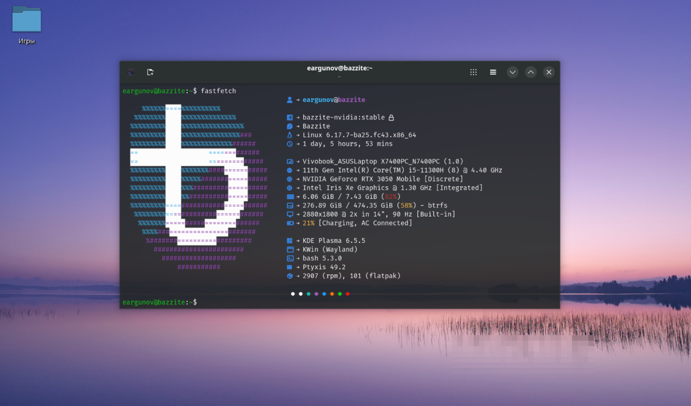Viewport: 691px width, 406px height.
Task: Click the red color dot in the palette row
Action: pyautogui.click(x=348, y=294)
